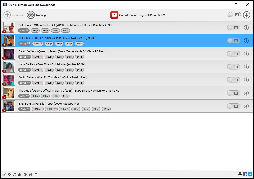This screenshot has width=254, height=179.
Task: Download THE END OF THE F***ING WORLD trailer
Action: point(246,41)
